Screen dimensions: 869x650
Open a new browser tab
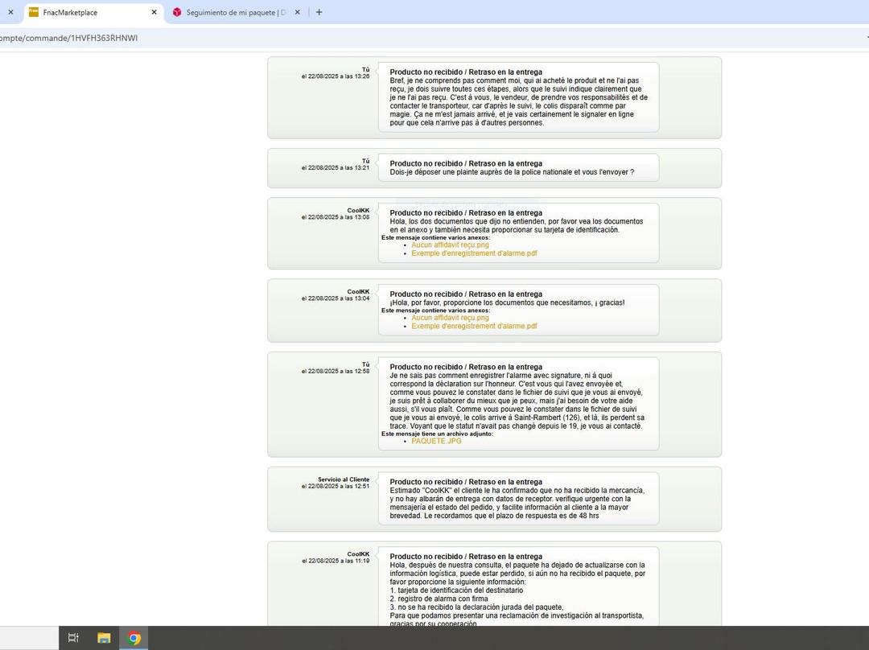click(x=319, y=12)
